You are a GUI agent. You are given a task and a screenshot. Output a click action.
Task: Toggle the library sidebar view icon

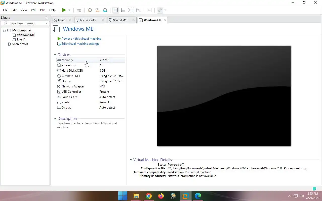[116, 10]
